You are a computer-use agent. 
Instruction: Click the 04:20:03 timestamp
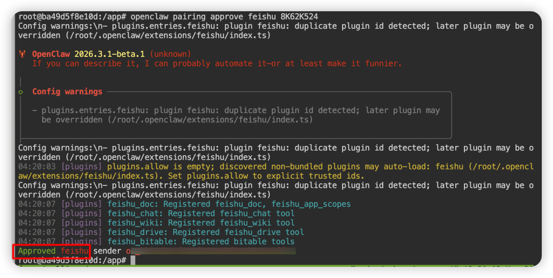click(x=37, y=166)
